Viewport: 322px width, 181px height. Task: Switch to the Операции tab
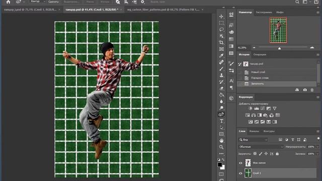pos(260,55)
